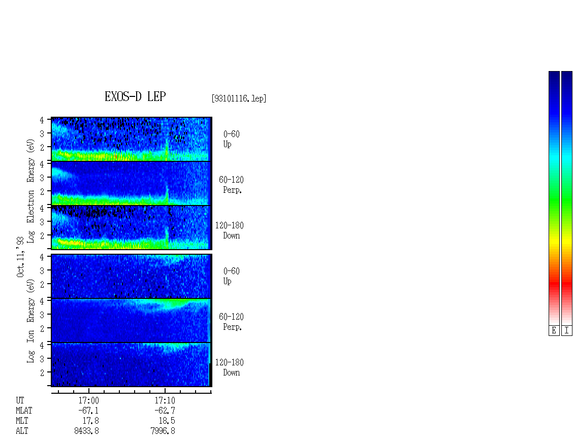Click the Log Electron Energy (eV) axis label
This screenshot has width=574, height=444.
point(30,191)
